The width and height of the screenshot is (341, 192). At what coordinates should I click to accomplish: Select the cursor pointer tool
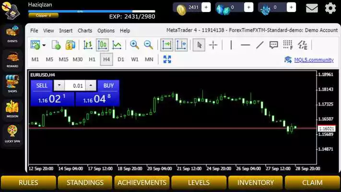[199, 45]
